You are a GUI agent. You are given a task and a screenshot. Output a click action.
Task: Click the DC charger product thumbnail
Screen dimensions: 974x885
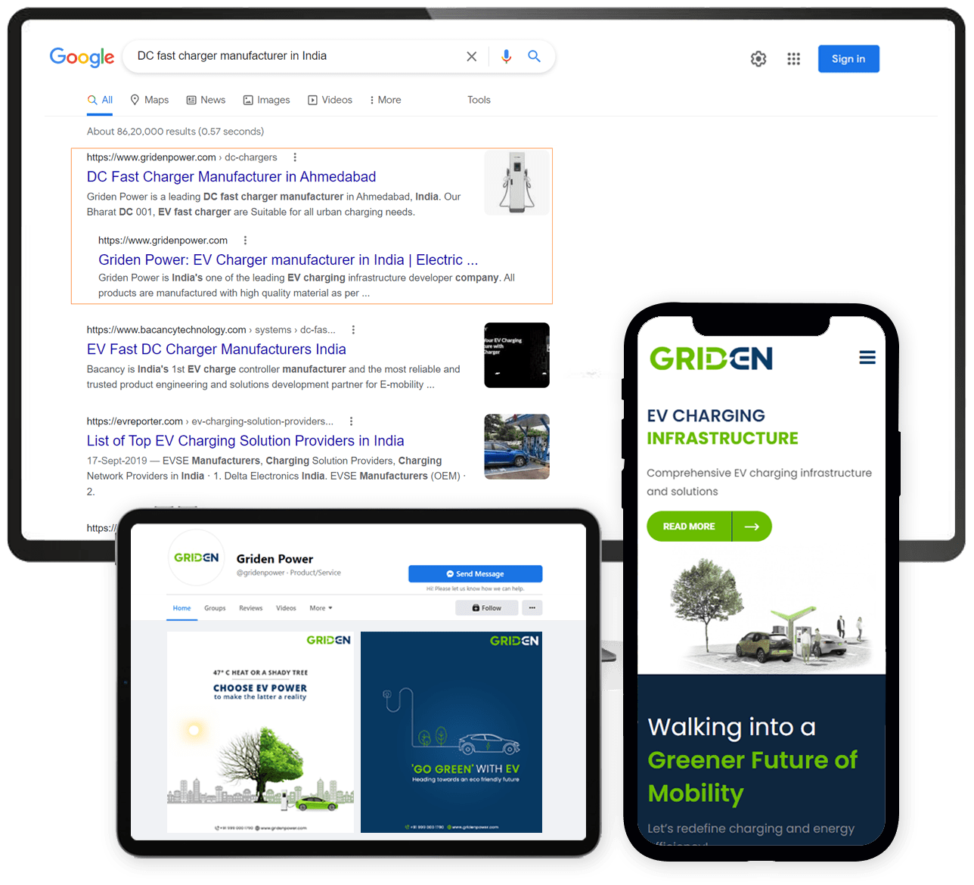[517, 182]
